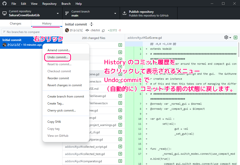240x165 pixels.
Task: Click the branch icon in toolbar
Action: coord(67,13)
